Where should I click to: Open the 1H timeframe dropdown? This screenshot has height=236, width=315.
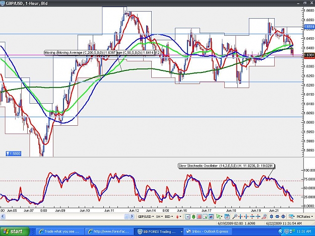159,216
